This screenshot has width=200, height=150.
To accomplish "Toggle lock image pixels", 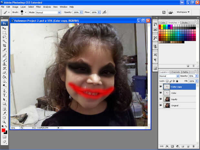I will coord(170,81).
